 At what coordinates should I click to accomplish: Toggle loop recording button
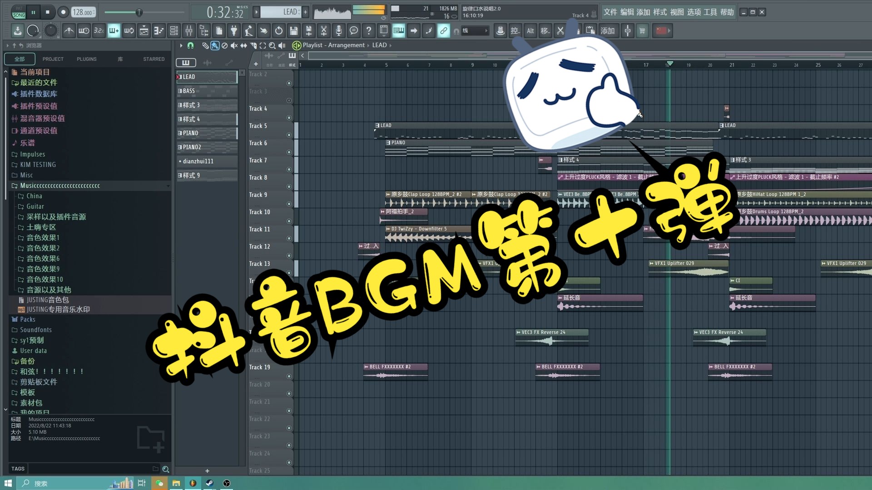click(129, 31)
